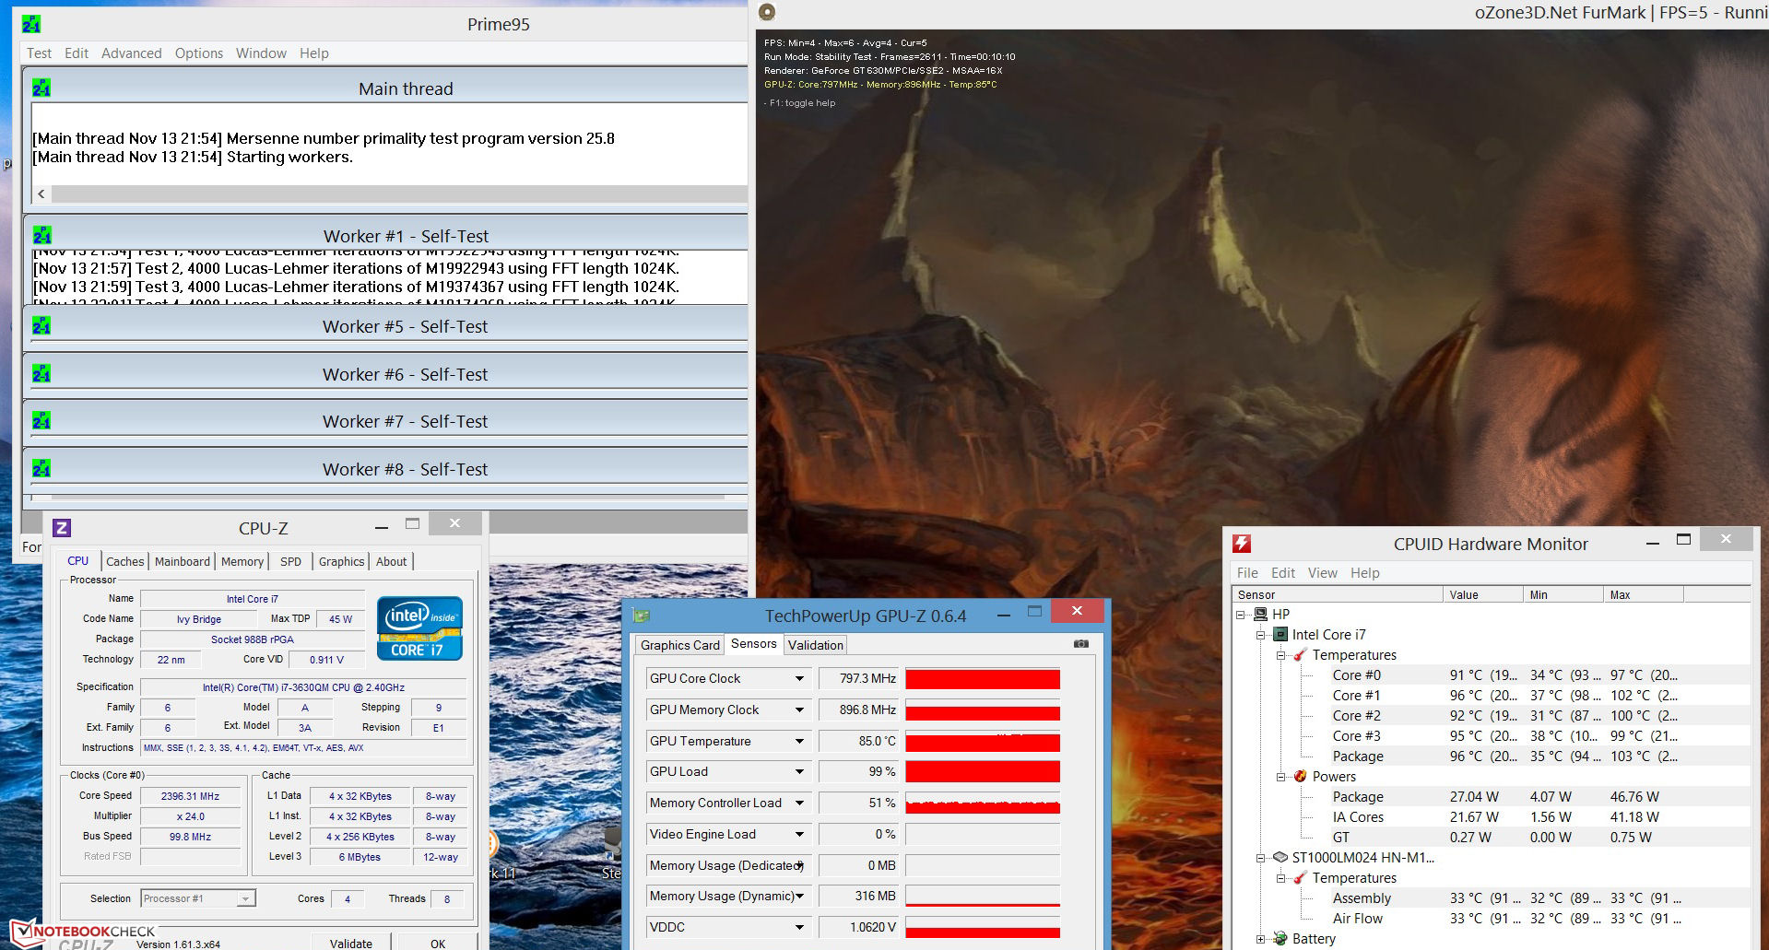
Task: Open GPU Memory Clock sensor dropdown
Action: coord(799,710)
